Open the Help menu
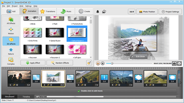This screenshot has height=103, width=184. (x=35, y=6)
